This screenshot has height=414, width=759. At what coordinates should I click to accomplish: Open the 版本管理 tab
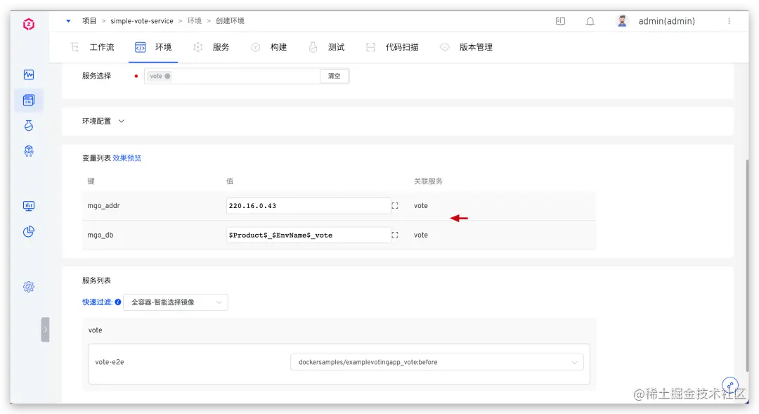(x=477, y=47)
